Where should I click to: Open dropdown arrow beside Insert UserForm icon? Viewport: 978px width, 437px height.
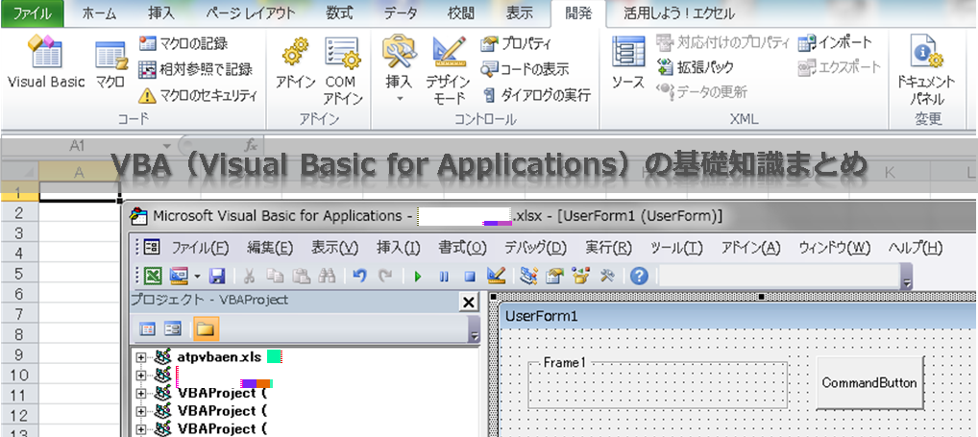[x=197, y=277]
